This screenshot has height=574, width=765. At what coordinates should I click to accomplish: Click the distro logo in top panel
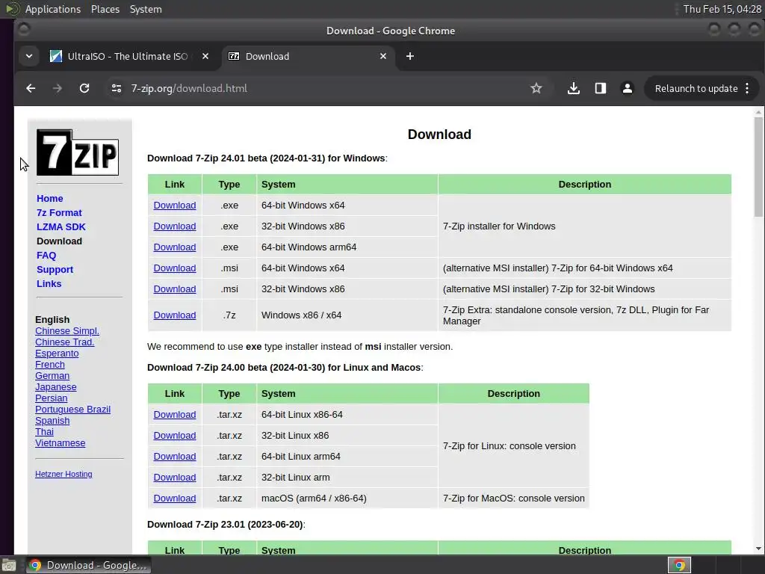[12, 9]
